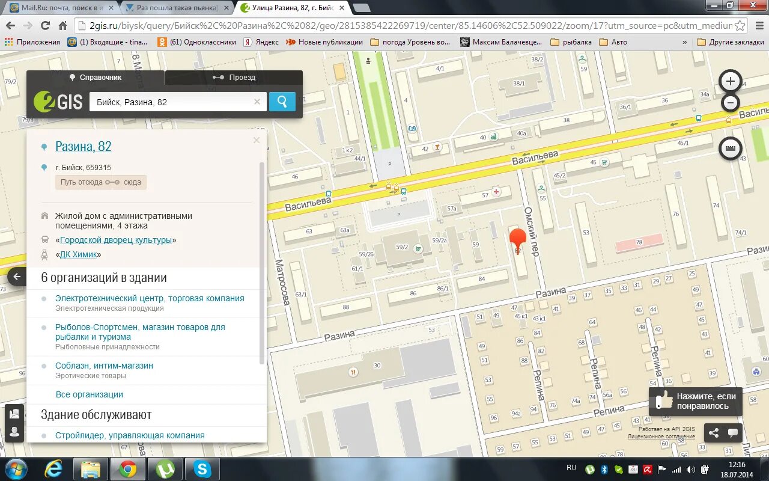Expand the рыбалка bookmarks folder

[x=571, y=42]
